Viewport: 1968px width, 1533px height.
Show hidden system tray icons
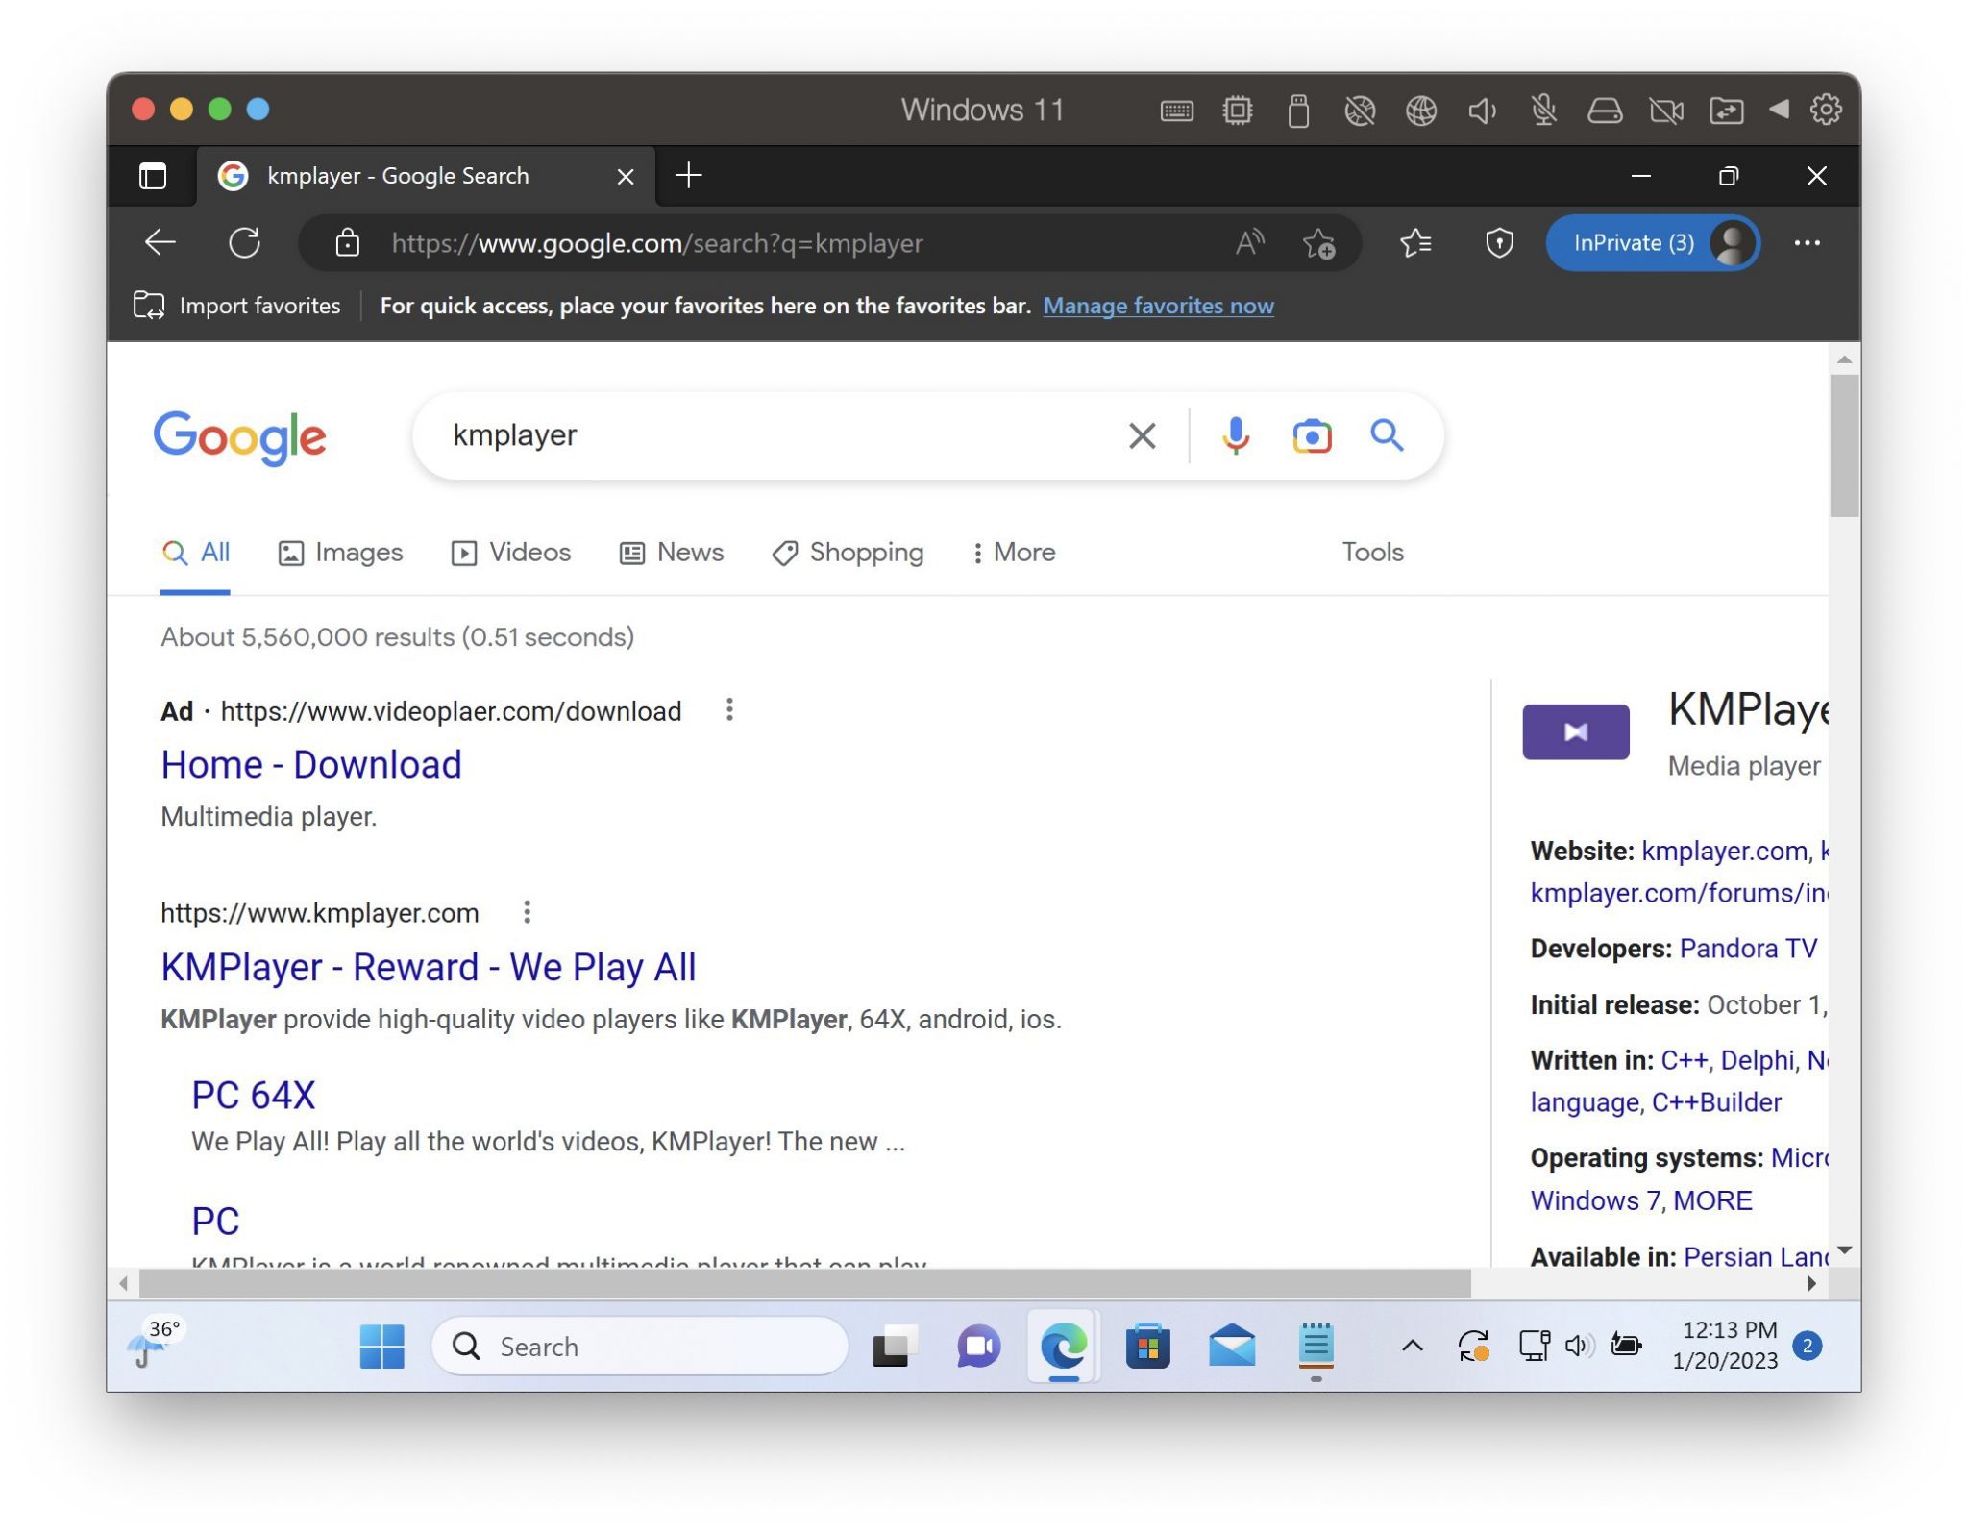click(1412, 1346)
